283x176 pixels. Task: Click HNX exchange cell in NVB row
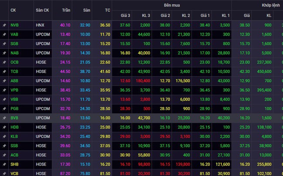(40, 25)
